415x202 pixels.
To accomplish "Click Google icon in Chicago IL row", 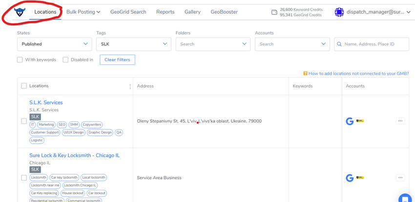I will [x=350, y=178].
